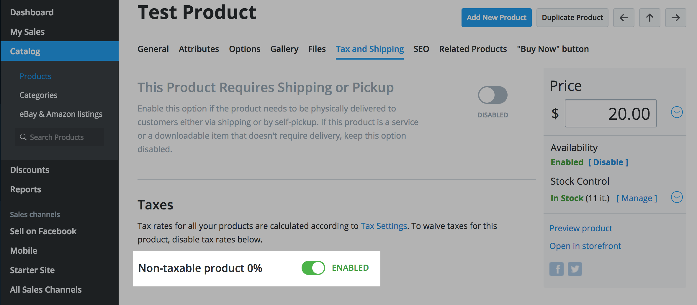Focus the Search Products field
The height and width of the screenshot is (305, 697).
(x=59, y=137)
